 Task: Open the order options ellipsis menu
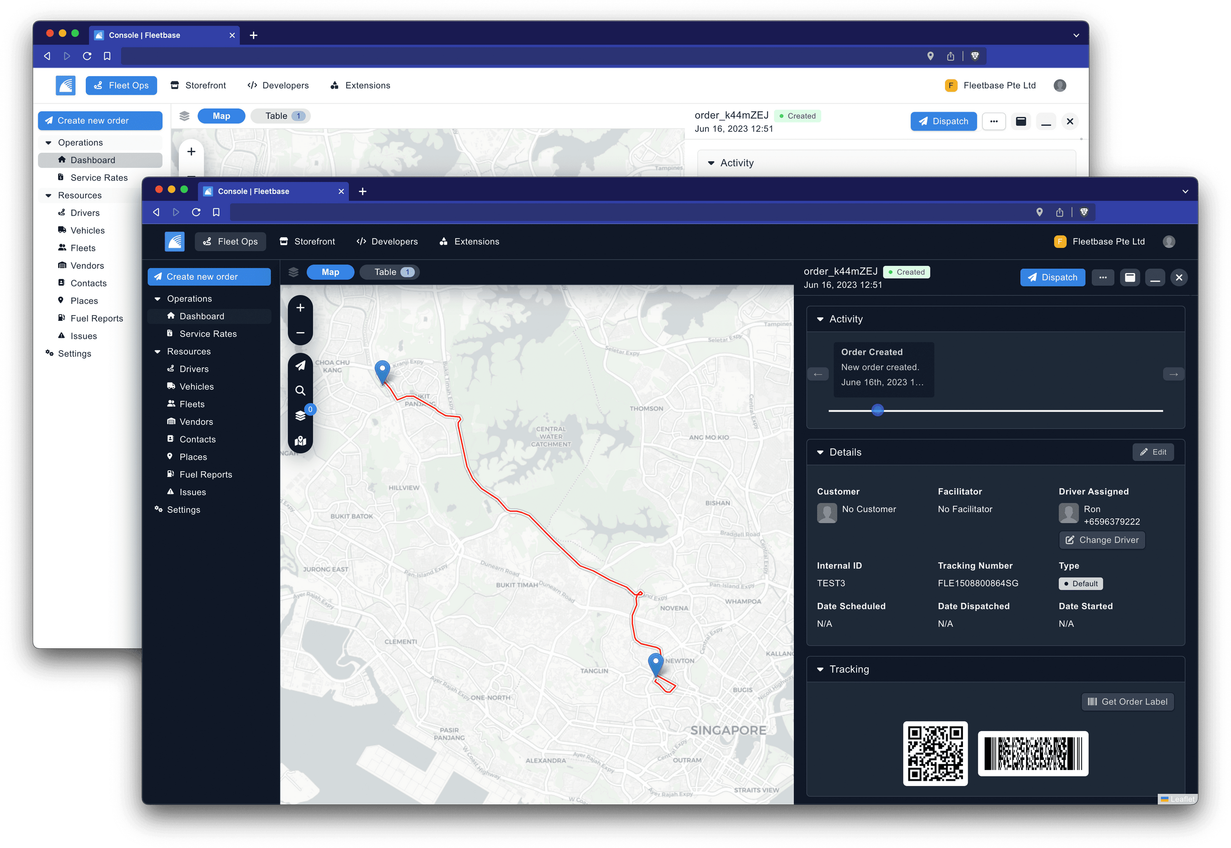pyautogui.click(x=1103, y=277)
